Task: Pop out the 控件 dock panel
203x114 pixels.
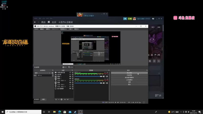Action: pyautogui.click(x=147, y=70)
